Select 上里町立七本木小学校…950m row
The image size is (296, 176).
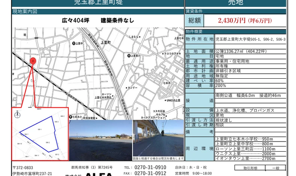coord(244,139)
